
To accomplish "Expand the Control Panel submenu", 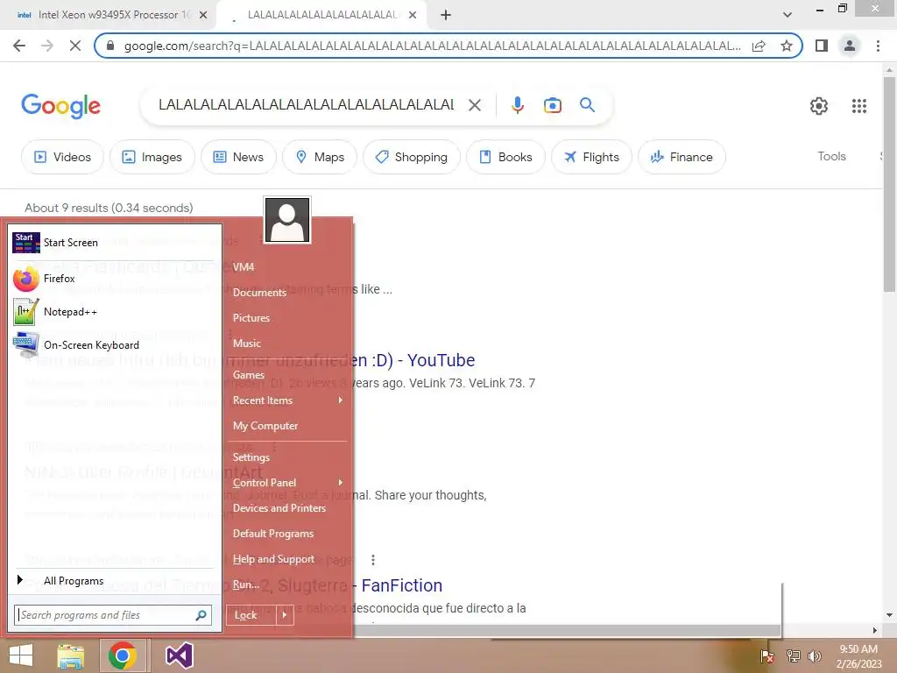I will pyautogui.click(x=287, y=483).
